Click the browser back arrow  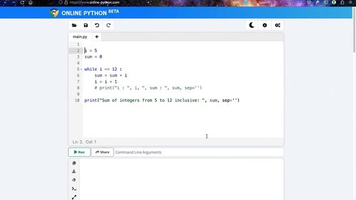click(5, 2)
